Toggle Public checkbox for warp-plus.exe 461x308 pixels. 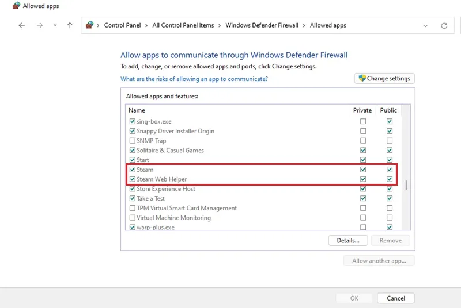(390, 227)
